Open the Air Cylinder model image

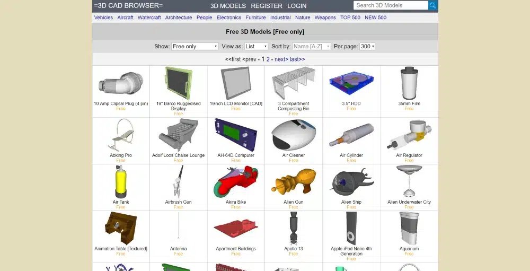[351, 135]
